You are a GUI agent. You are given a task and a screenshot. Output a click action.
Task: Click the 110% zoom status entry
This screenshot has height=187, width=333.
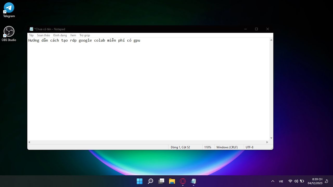click(x=208, y=147)
